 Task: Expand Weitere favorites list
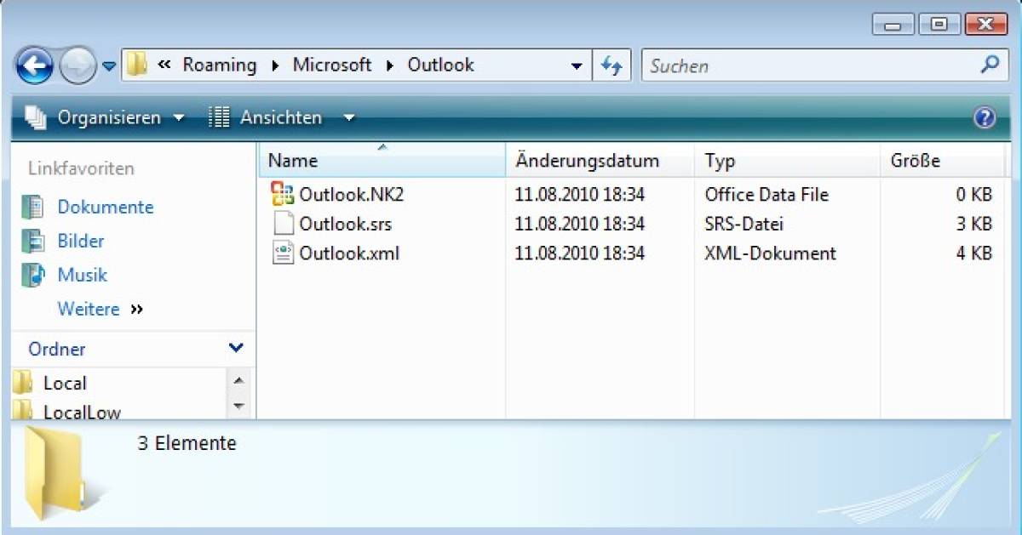[100, 309]
